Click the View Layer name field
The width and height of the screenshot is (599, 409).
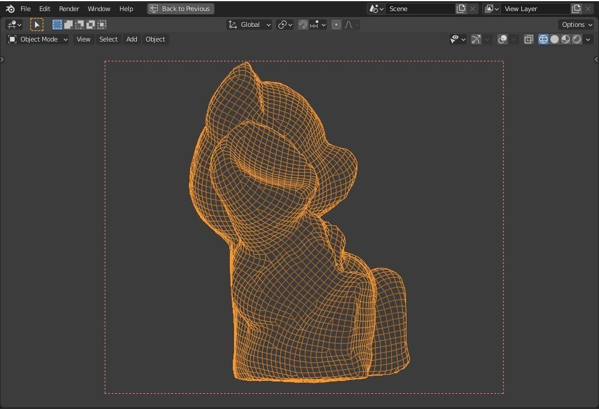[x=535, y=9]
